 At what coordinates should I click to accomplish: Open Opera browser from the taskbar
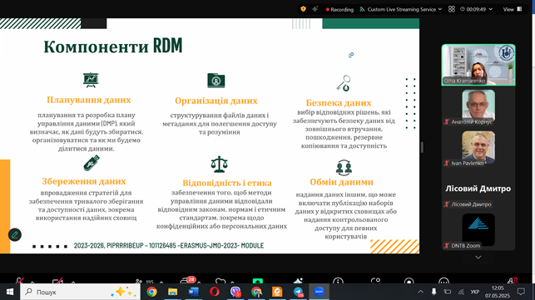pyautogui.click(x=215, y=292)
